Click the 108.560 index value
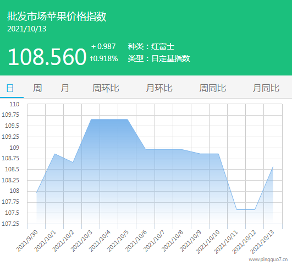 click(x=47, y=57)
